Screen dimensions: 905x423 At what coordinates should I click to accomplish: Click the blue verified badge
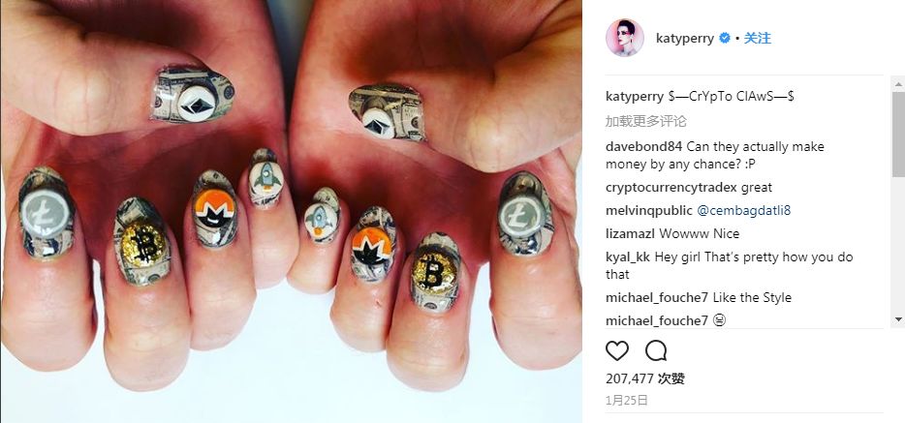pos(725,39)
